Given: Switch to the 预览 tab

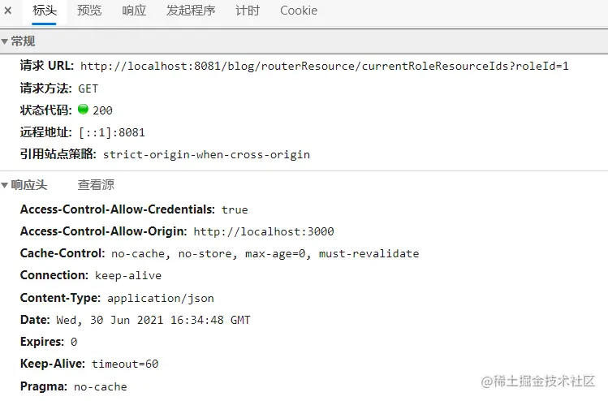Looking at the screenshot, I should point(89,11).
